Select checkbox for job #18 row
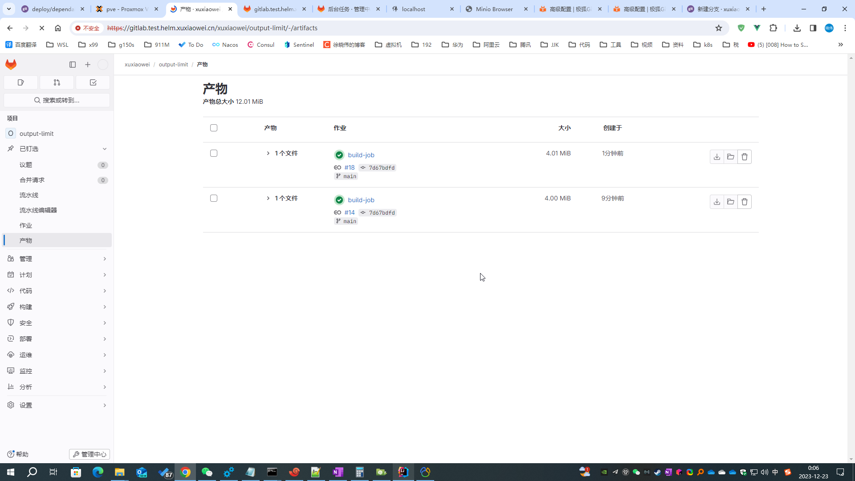Screen dimensions: 855x481 tap(214, 153)
